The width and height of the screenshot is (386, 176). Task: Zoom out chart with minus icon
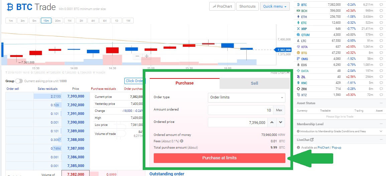137,56
